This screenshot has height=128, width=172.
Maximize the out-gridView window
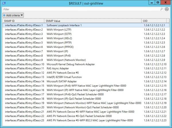157,2
